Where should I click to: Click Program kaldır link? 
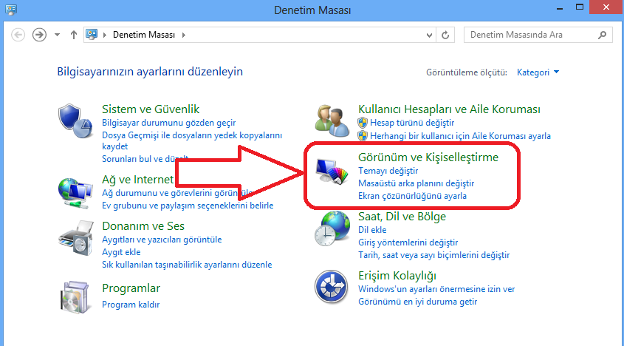tap(131, 305)
